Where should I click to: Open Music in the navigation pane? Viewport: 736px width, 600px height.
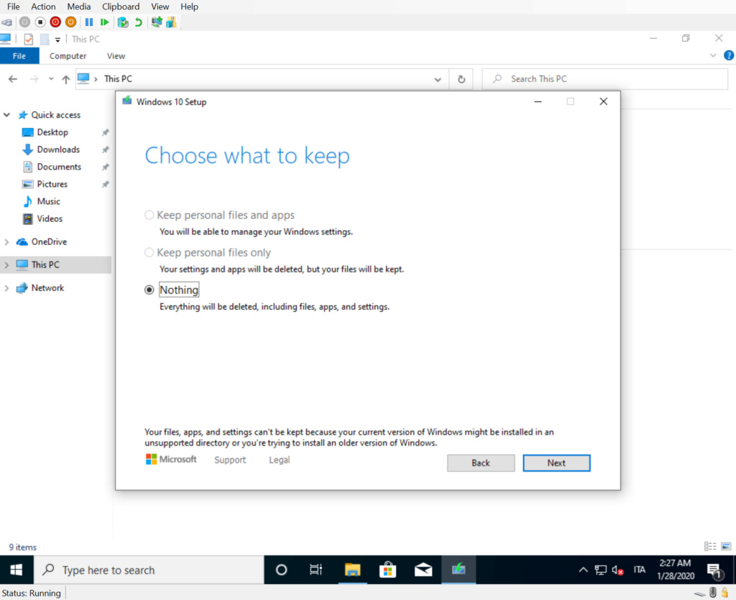[48, 201]
